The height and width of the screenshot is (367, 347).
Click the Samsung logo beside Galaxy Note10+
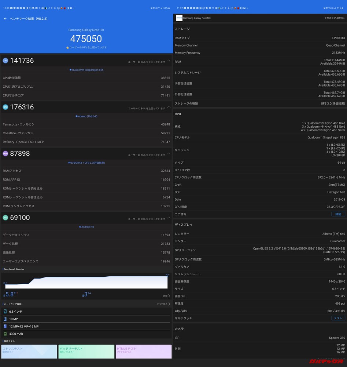tap(179, 18)
